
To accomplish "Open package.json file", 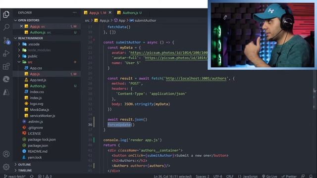I will [x=38, y=145].
